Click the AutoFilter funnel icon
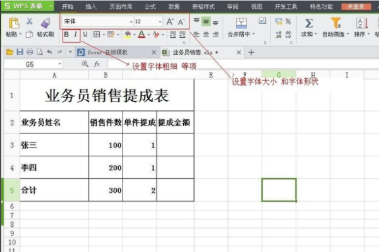 pos(336,23)
